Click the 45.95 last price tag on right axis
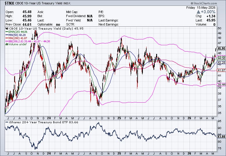Viewport: 226px width, 156px height. pos(221,48)
